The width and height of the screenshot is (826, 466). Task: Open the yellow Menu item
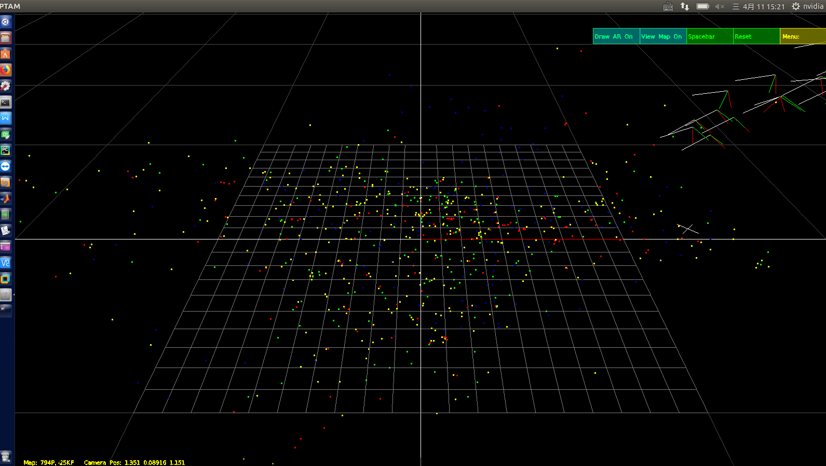[x=803, y=36]
